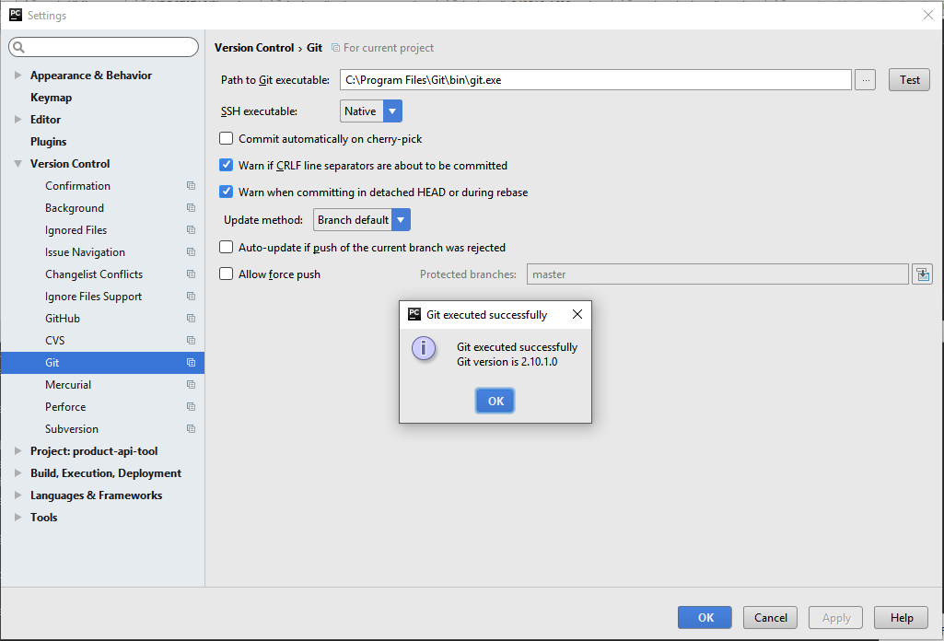The width and height of the screenshot is (944, 641).
Task: Expand Build, Execution, Deployment section
Action: tap(17, 473)
